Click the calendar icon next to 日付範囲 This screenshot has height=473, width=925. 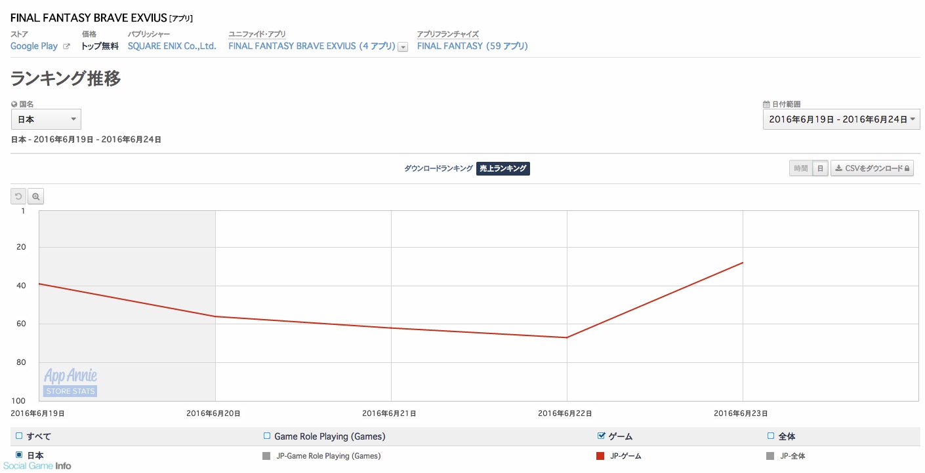(766, 104)
